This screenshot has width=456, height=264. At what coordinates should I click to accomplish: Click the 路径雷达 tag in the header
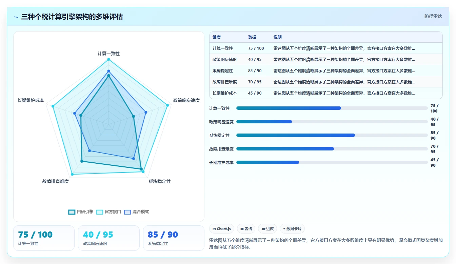tap(433, 16)
